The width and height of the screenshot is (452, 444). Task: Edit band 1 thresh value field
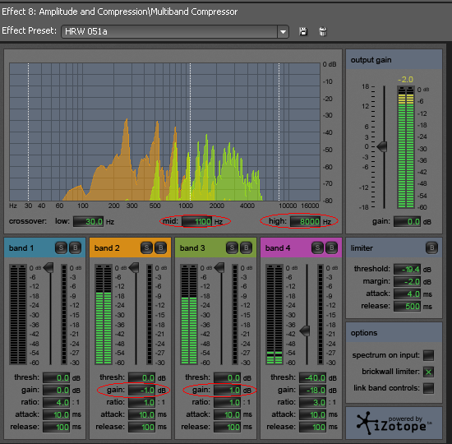(x=56, y=377)
